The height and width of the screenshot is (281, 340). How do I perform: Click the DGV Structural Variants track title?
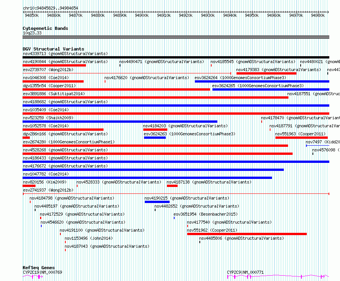coord(53,49)
